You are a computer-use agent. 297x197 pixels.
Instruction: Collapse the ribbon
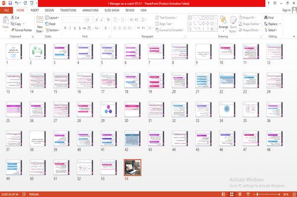pyautogui.click(x=294, y=37)
